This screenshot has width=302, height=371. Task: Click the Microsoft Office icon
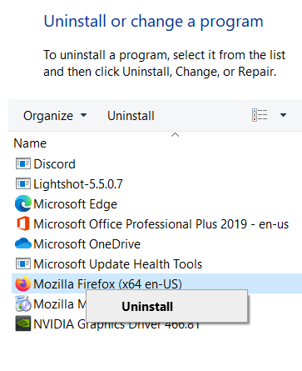(23, 223)
